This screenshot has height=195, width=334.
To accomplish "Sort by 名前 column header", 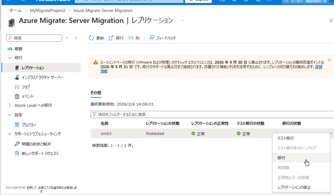I will tap(105, 124).
